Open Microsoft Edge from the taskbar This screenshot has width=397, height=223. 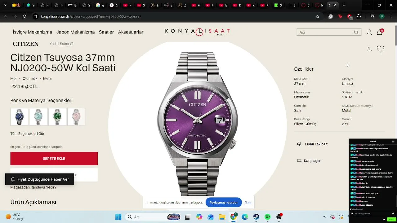[245, 217]
